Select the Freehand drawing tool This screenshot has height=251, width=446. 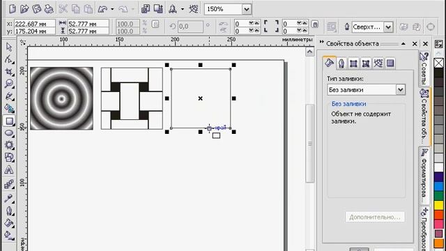point(9,96)
